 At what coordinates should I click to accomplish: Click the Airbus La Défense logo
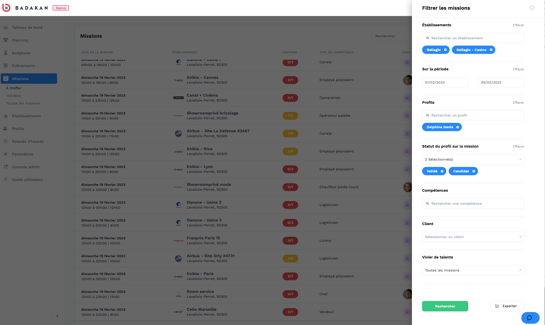pyautogui.click(x=179, y=133)
